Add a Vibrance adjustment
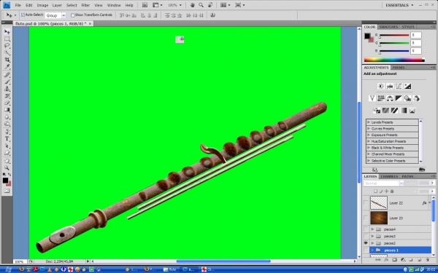This screenshot has width=438, height=273. click(x=372, y=98)
